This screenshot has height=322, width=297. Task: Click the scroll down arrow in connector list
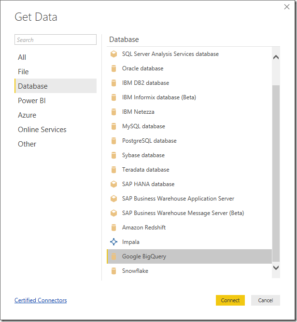276,268
